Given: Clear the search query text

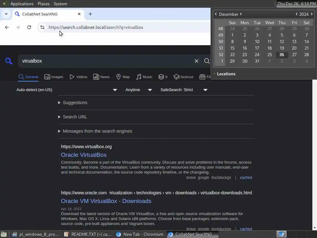Looking at the screenshot, I should tap(196, 61).
